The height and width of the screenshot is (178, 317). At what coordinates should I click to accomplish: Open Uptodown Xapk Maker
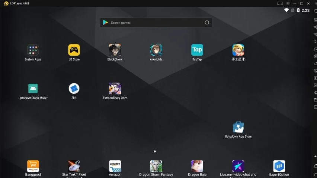pyautogui.click(x=33, y=89)
